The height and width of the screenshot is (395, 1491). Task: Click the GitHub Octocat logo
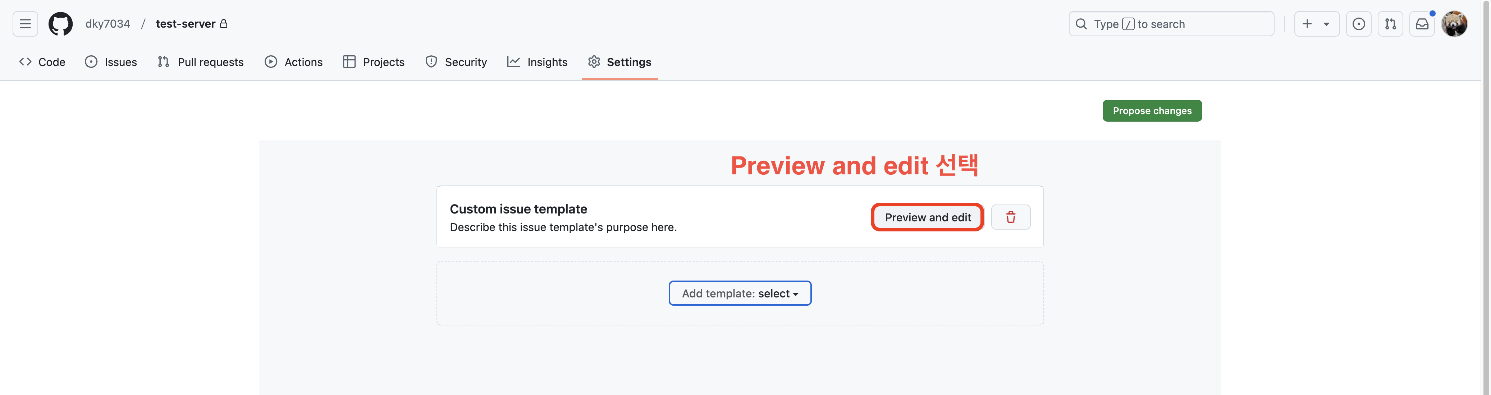60,24
